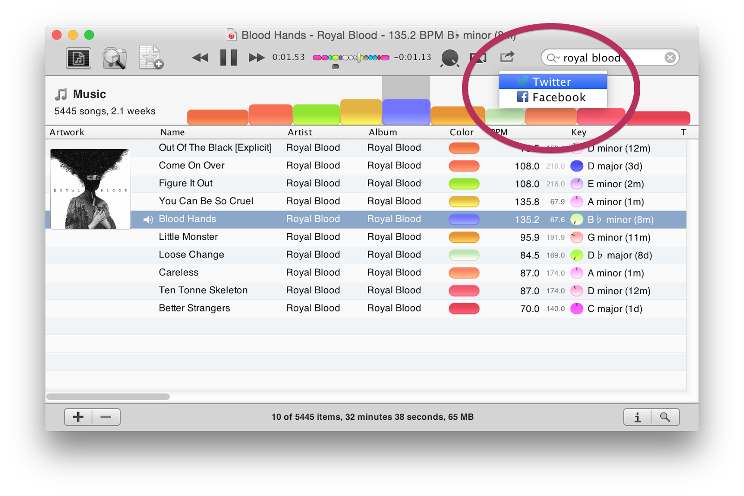Skip ahead with the fast-forward button
The width and height of the screenshot is (744, 496).
point(256,58)
